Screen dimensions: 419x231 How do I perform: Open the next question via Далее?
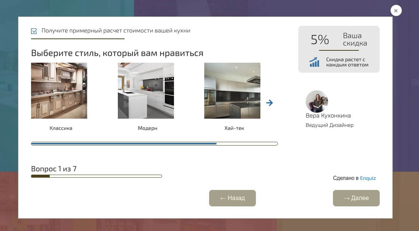pyautogui.click(x=356, y=198)
